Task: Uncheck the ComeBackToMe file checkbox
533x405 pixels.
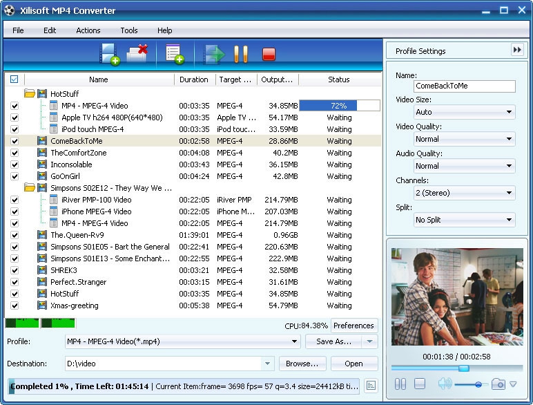Action: tap(14, 141)
